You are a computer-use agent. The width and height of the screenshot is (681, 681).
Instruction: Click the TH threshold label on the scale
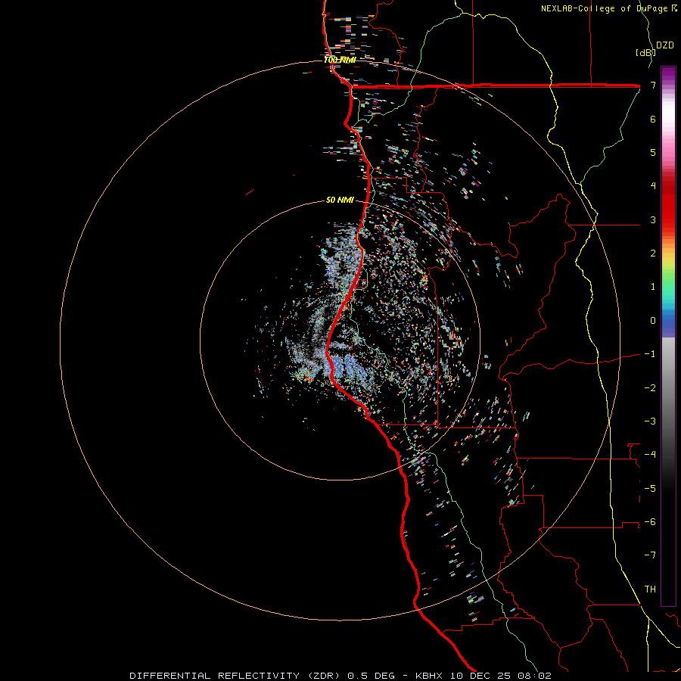pos(650,589)
